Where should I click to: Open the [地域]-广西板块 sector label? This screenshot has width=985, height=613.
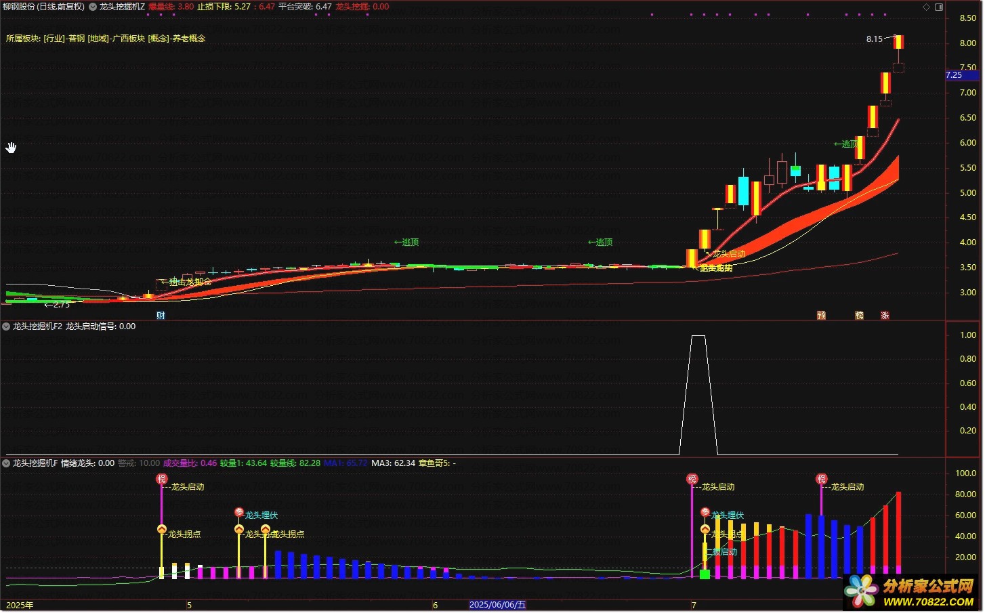117,39
